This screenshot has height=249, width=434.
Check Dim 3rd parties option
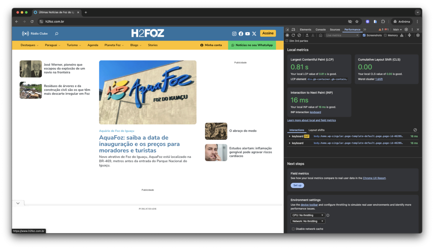click(287, 41)
